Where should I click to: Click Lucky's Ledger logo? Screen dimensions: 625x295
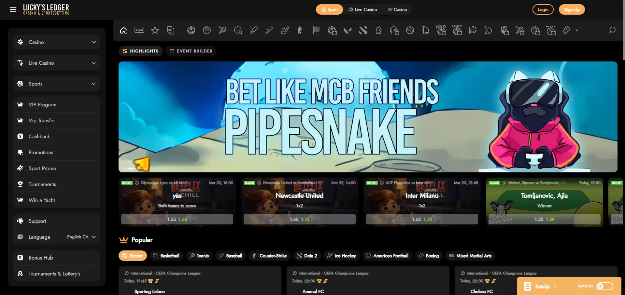pos(46,9)
